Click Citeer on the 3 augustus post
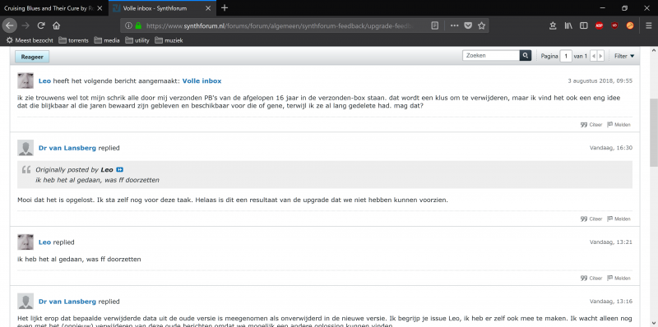This screenshot has height=327, width=658. coord(591,125)
